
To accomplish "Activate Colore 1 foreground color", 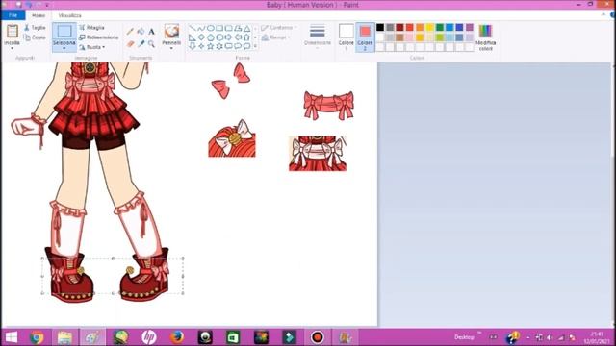I will [x=346, y=37].
